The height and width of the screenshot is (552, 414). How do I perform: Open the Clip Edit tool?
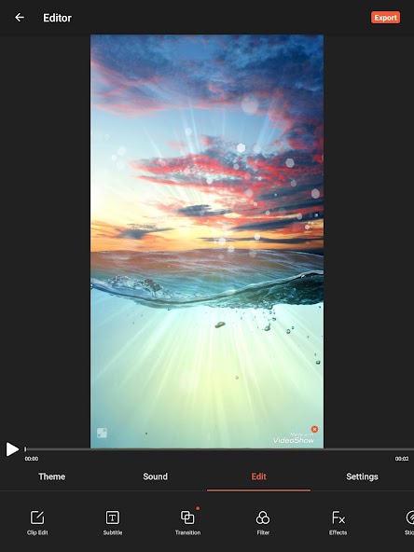[37, 523]
